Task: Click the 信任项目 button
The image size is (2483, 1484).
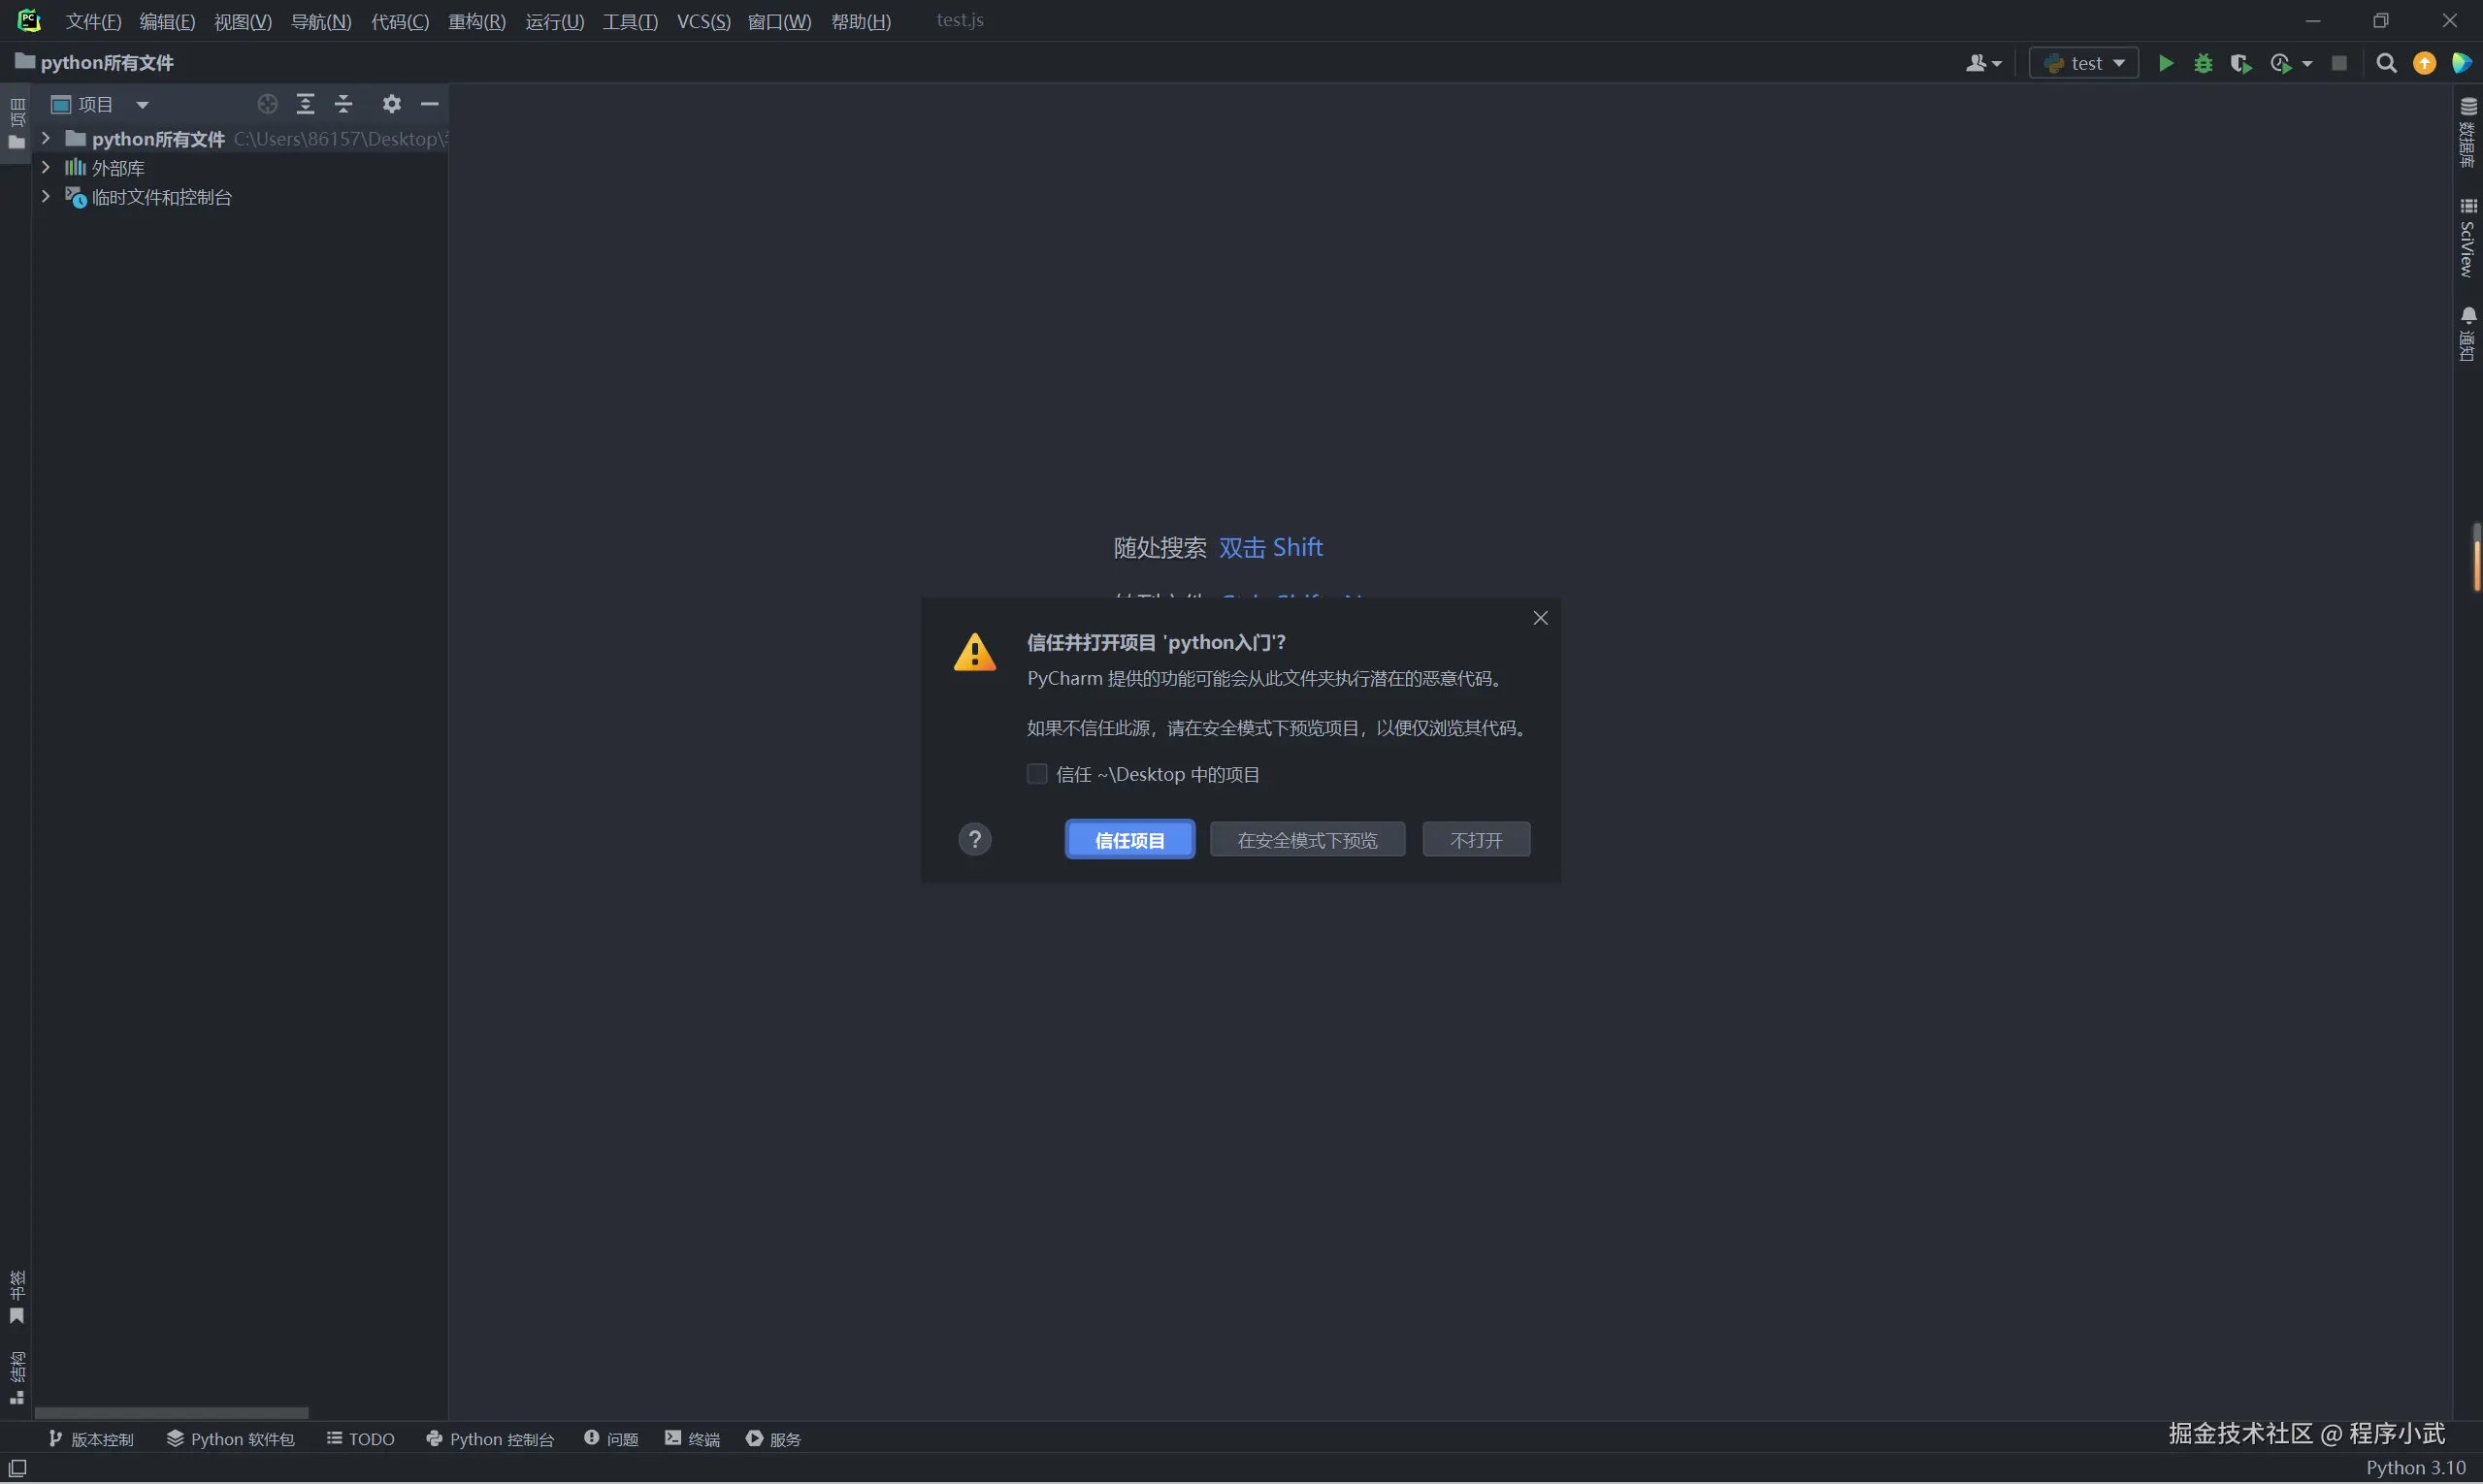Action: click(x=1129, y=840)
